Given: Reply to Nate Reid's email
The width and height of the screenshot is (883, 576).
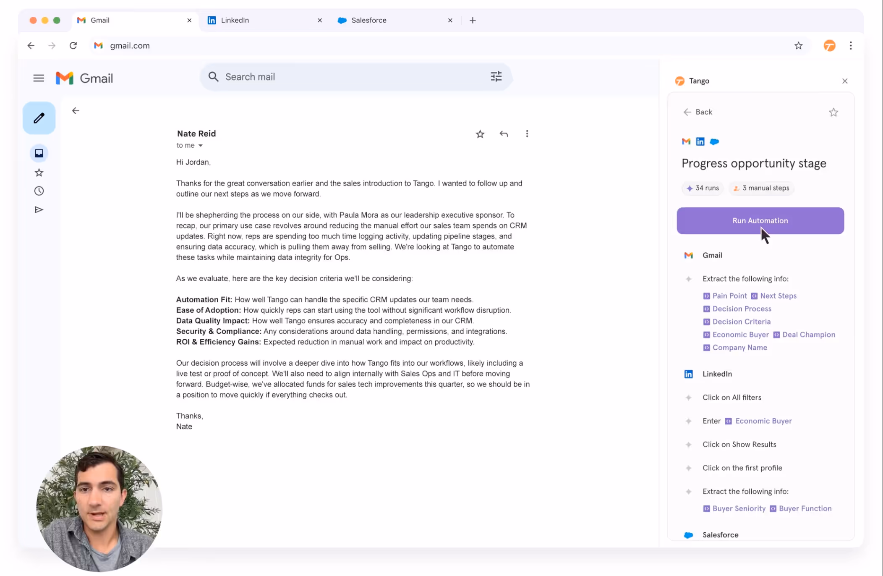Looking at the screenshot, I should pos(504,134).
